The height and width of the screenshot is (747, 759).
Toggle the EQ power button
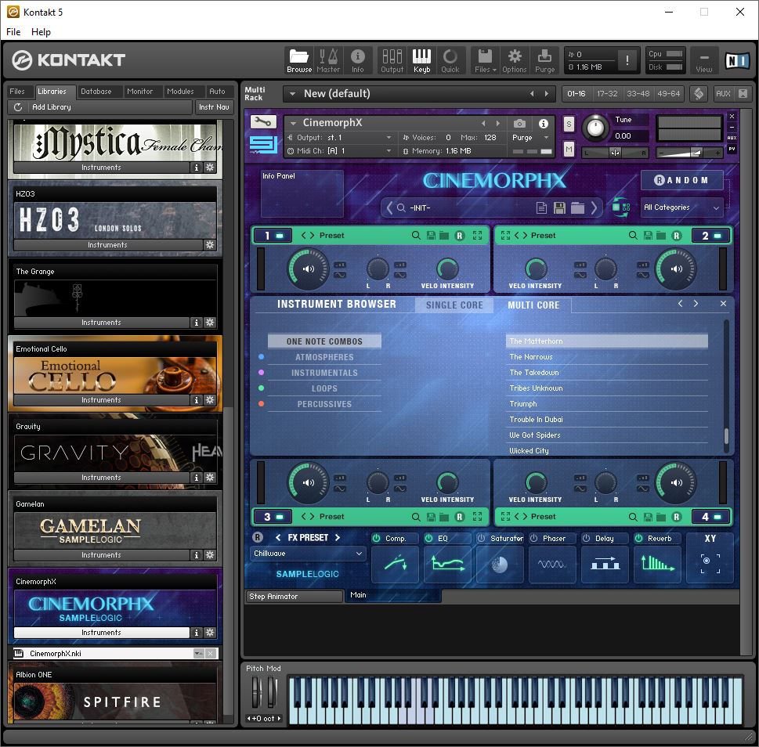coord(429,538)
